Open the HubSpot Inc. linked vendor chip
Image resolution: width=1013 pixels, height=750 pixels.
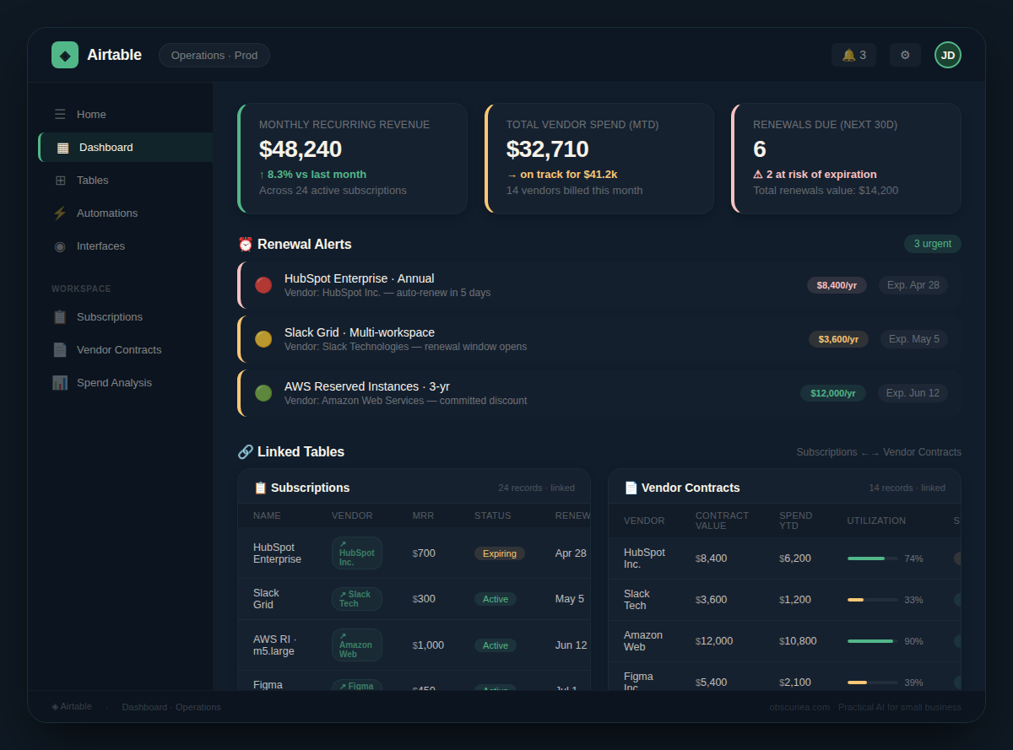pyautogui.click(x=357, y=553)
